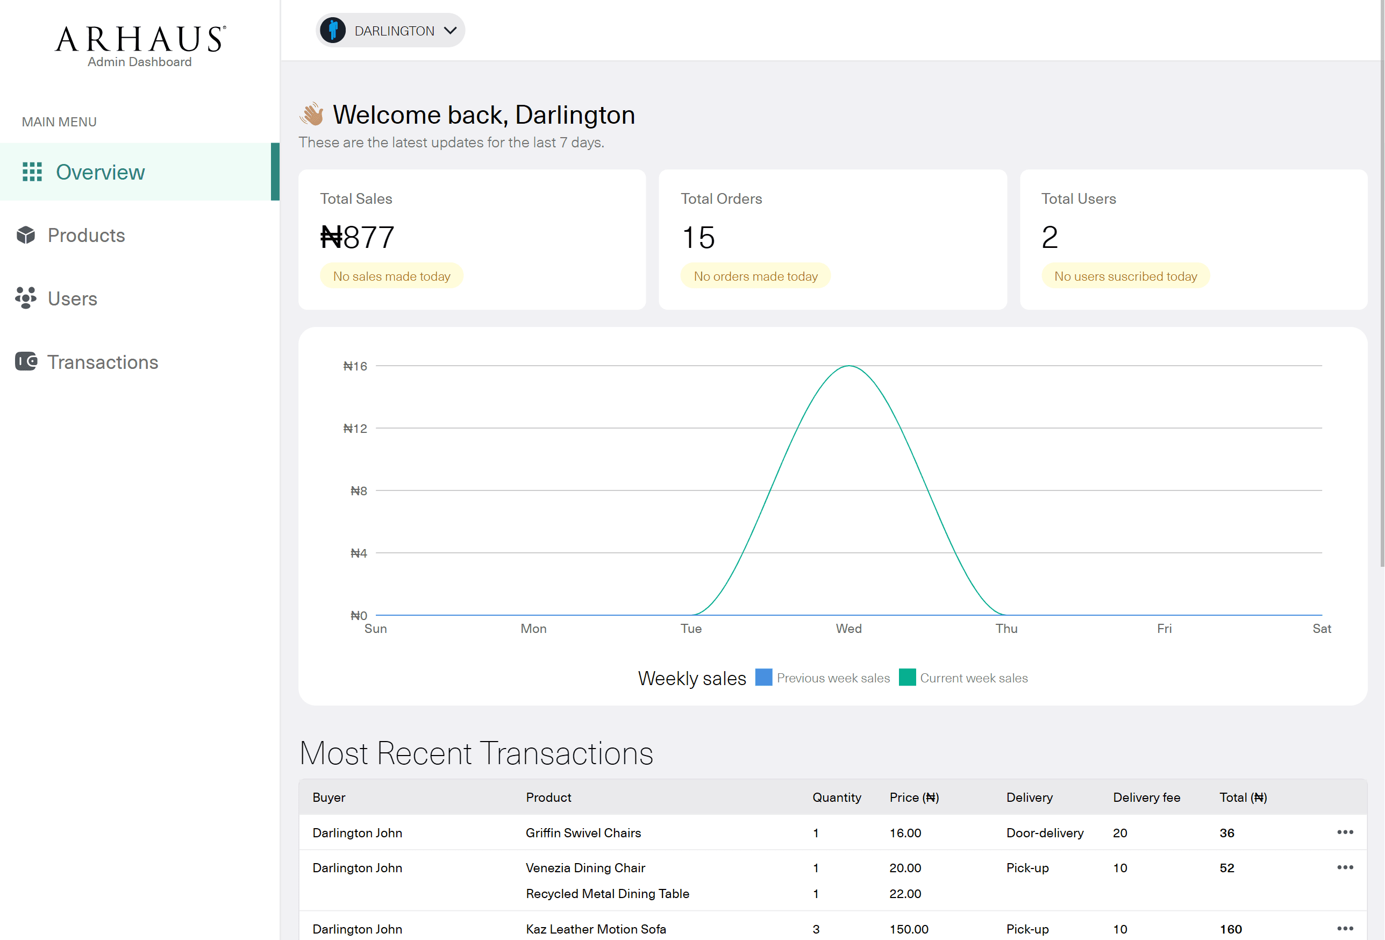The width and height of the screenshot is (1385, 940).
Task: Click the Arhaus logo
Action: [x=140, y=39]
